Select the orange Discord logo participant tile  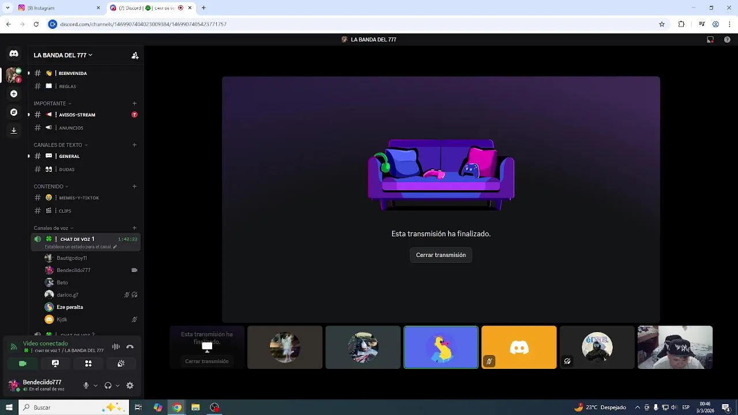point(519,348)
